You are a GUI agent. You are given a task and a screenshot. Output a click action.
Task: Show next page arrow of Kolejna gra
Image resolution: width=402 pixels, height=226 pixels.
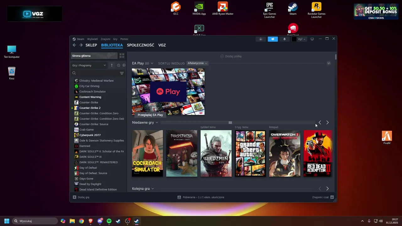click(x=327, y=189)
